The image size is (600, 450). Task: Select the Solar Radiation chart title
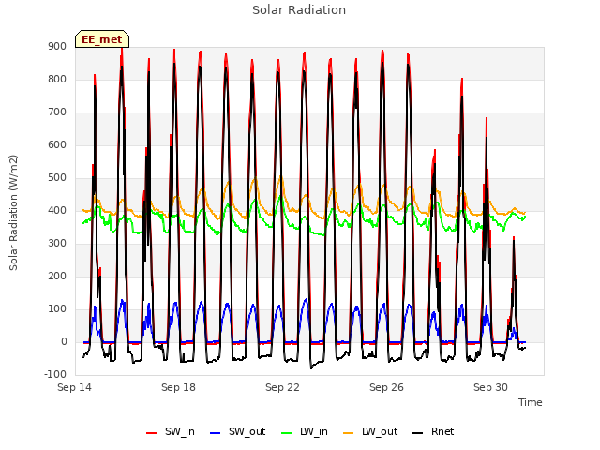pos(299,10)
